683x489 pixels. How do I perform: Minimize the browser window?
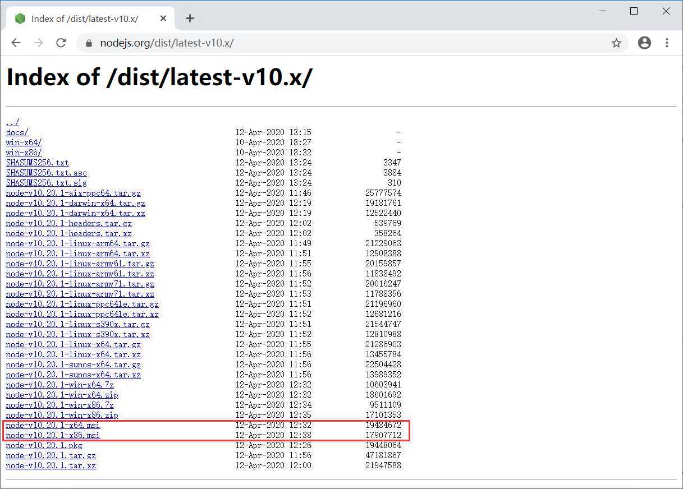click(x=602, y=11)
